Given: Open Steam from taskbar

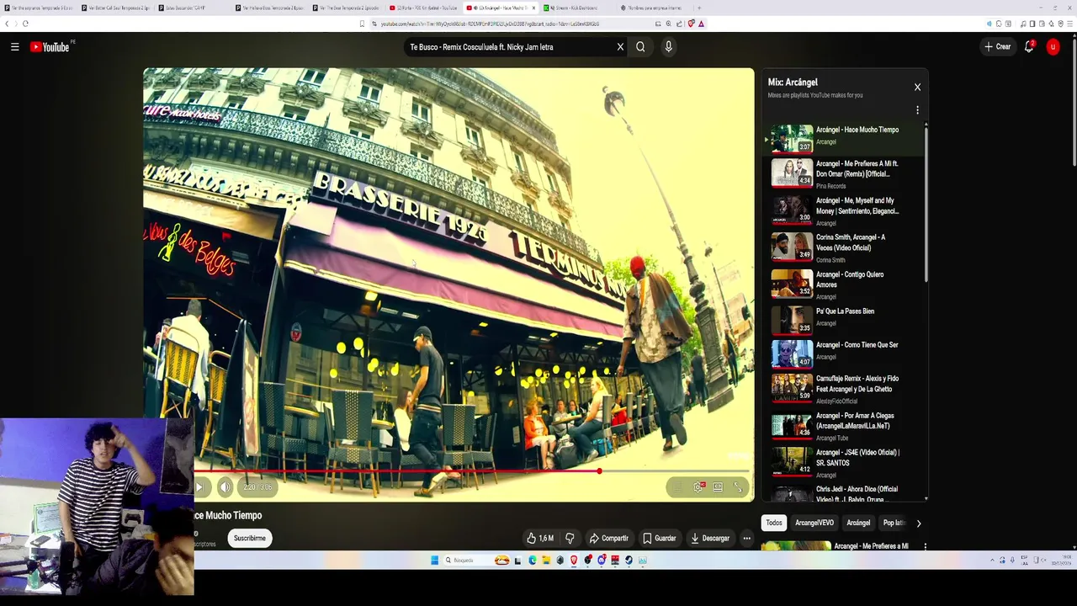Looking at the screenshot, I should tap(629, 560).
